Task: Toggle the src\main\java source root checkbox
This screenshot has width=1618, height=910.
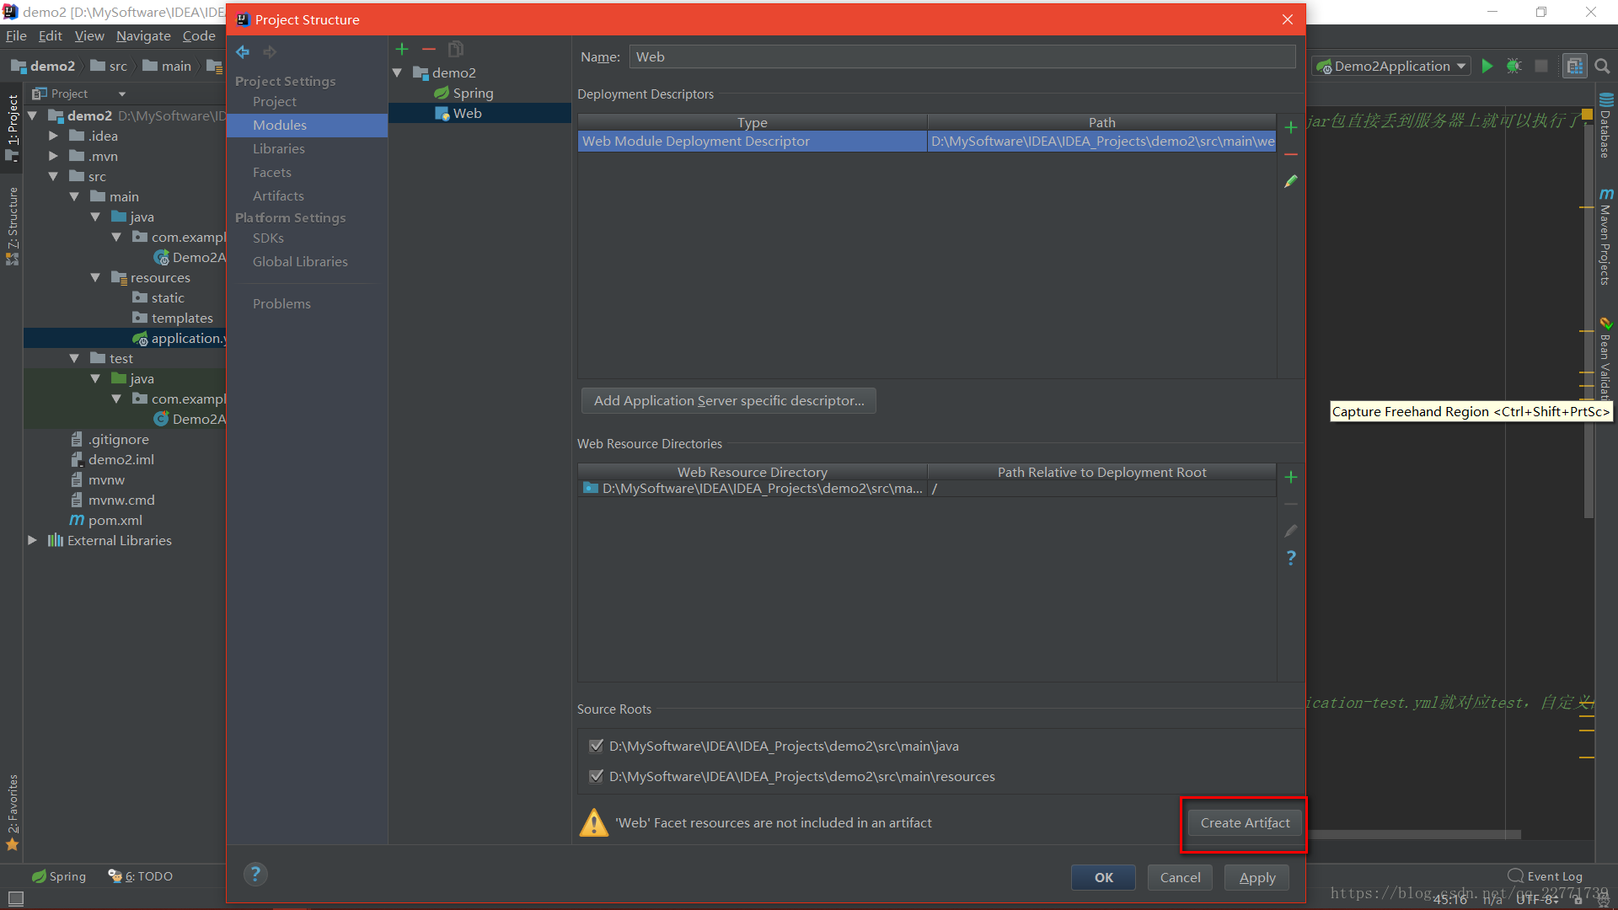Action: coord(597,746)
